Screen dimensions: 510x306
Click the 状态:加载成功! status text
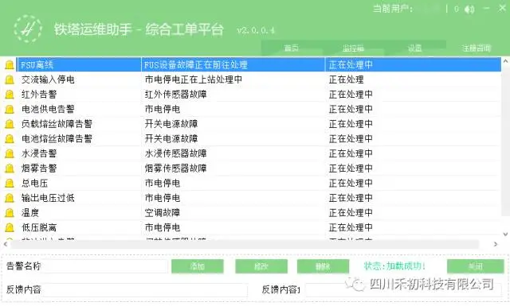tap(394, 266)
